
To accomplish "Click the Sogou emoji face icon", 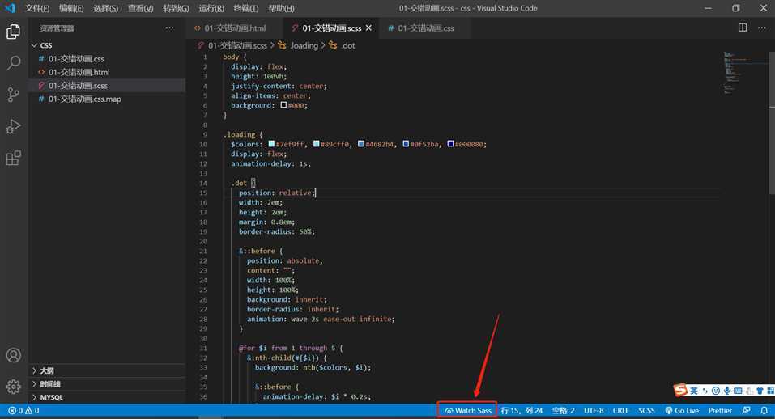I will (716, 391).
